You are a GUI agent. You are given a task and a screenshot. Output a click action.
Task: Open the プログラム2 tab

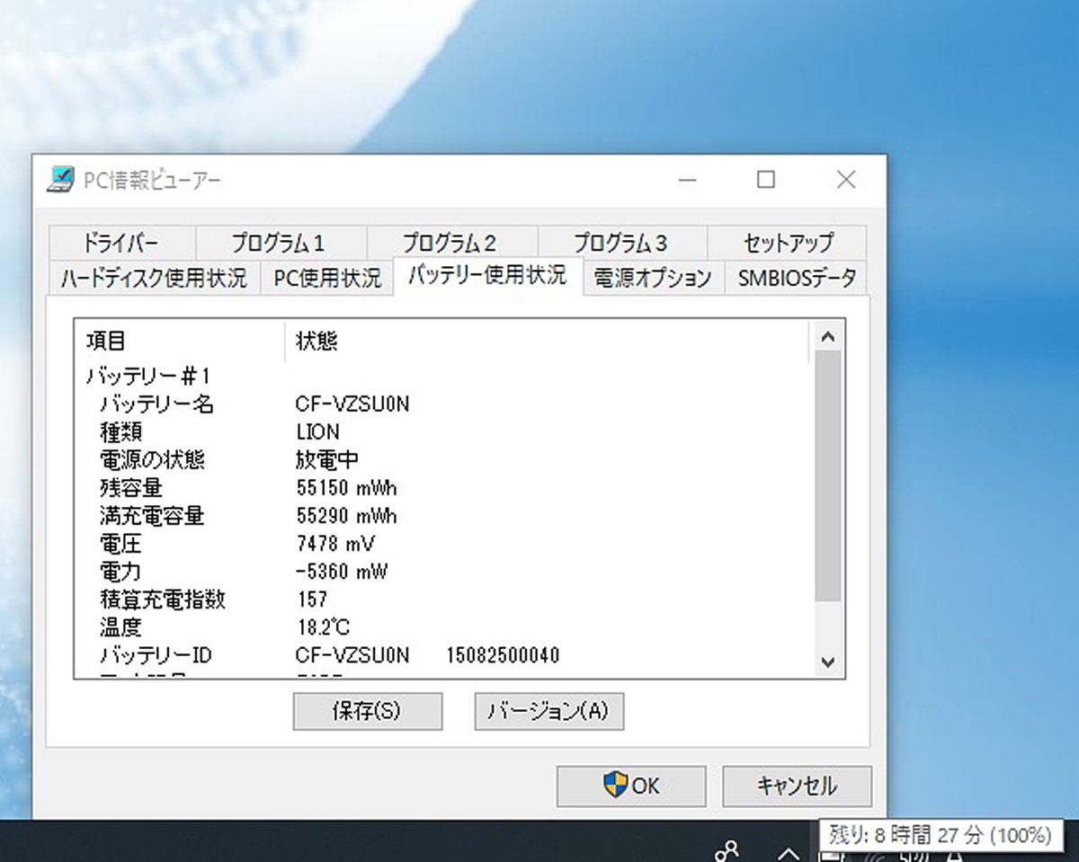click(450, 243)
